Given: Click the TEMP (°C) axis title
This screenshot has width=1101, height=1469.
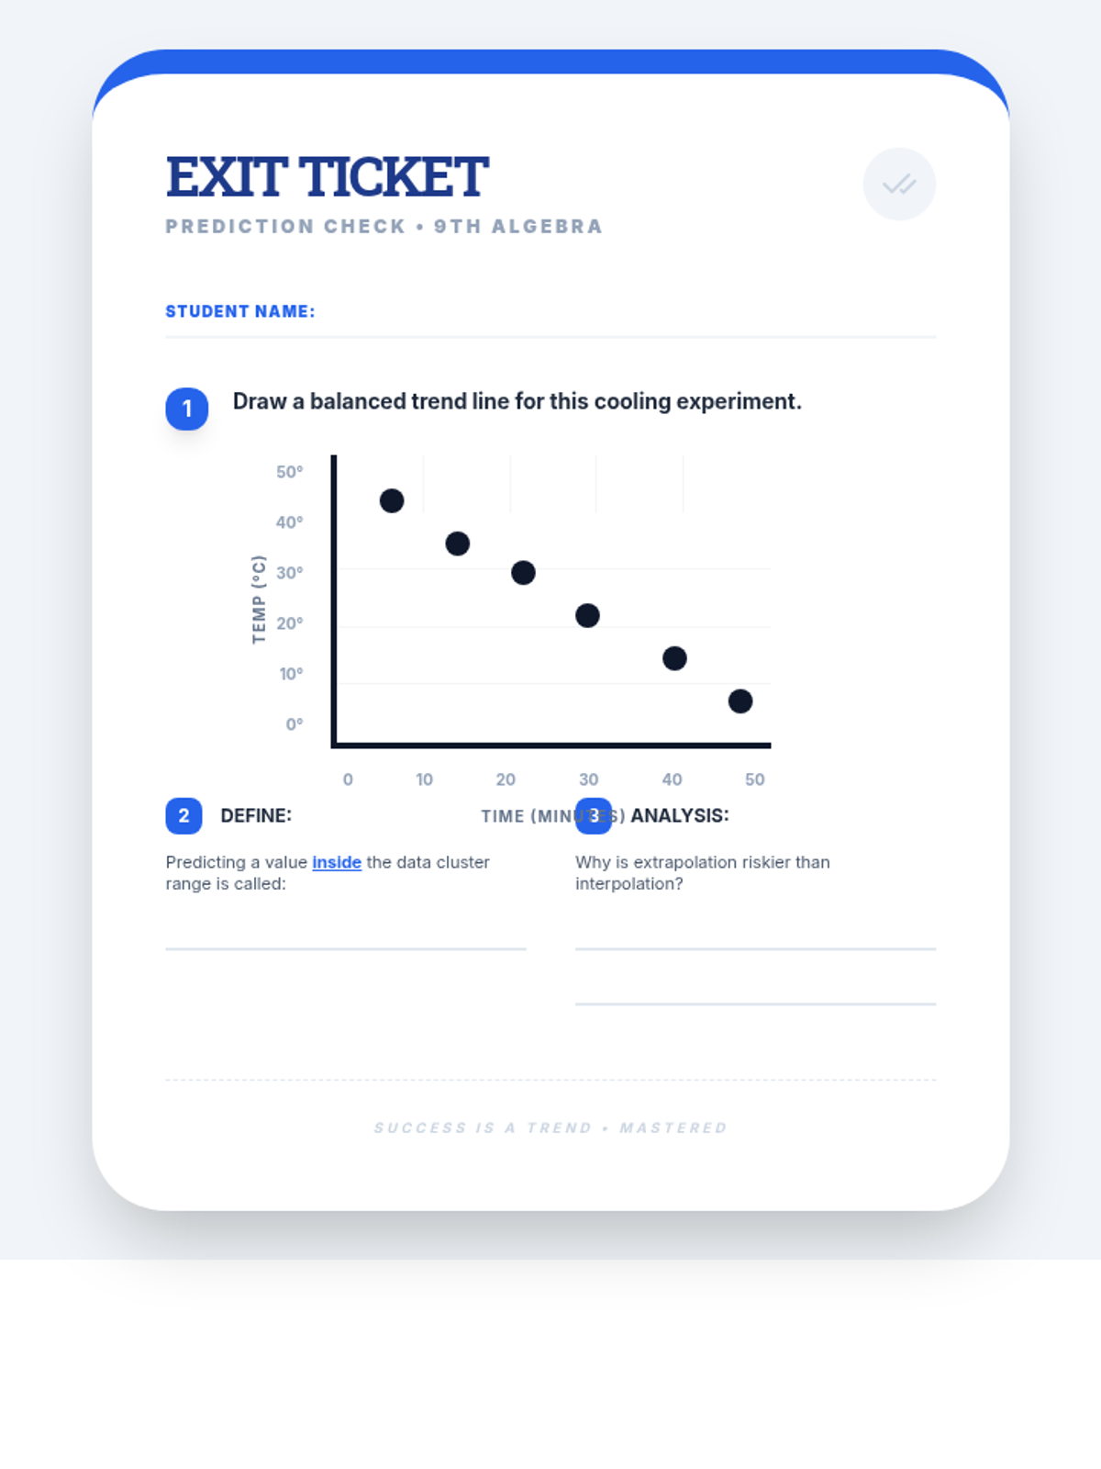Looking at the screenshot, I should 259,600.
